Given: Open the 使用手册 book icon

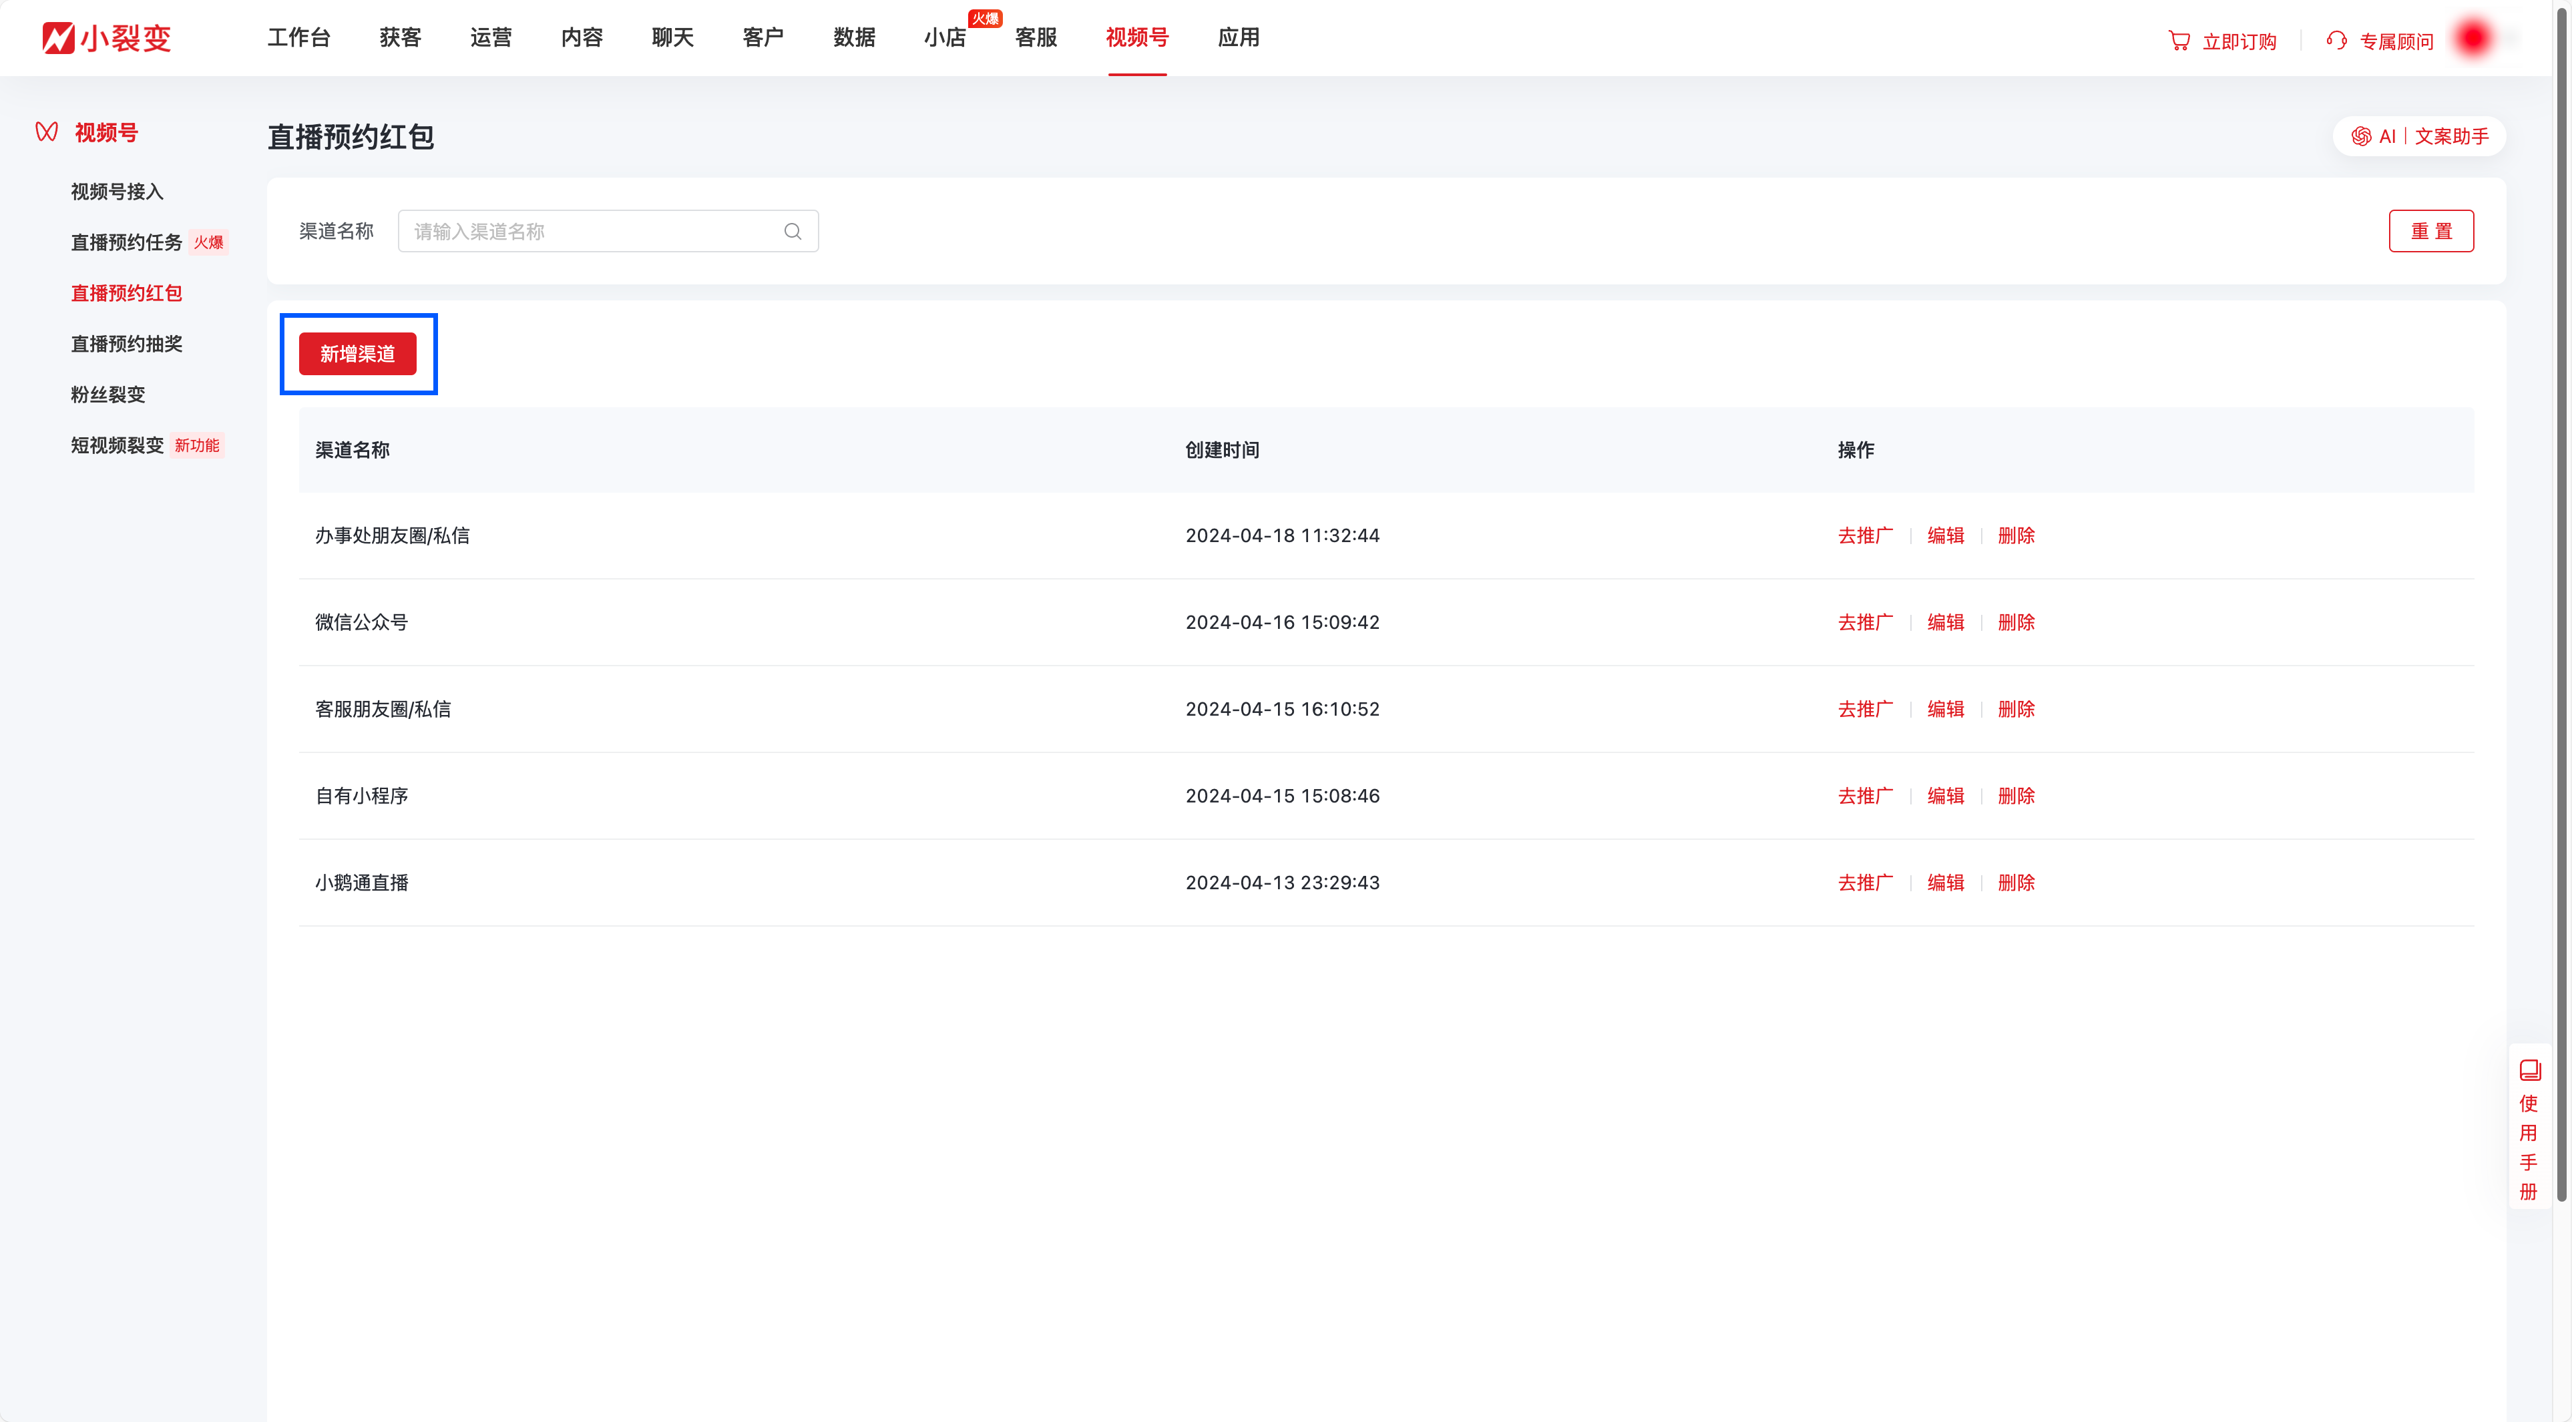Looking at the screenshot, I should [x=2529, y=1070].
